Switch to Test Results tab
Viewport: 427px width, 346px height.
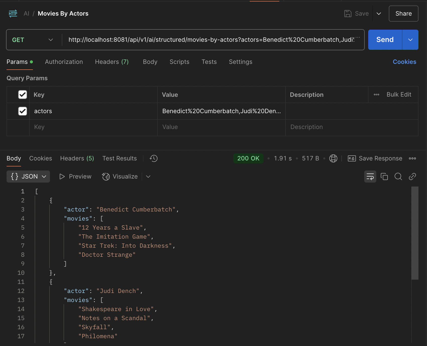pos(120,158)
